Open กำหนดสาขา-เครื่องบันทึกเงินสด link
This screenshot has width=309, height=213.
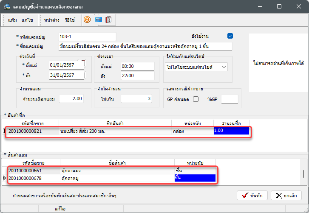click(x=65, y=196)
